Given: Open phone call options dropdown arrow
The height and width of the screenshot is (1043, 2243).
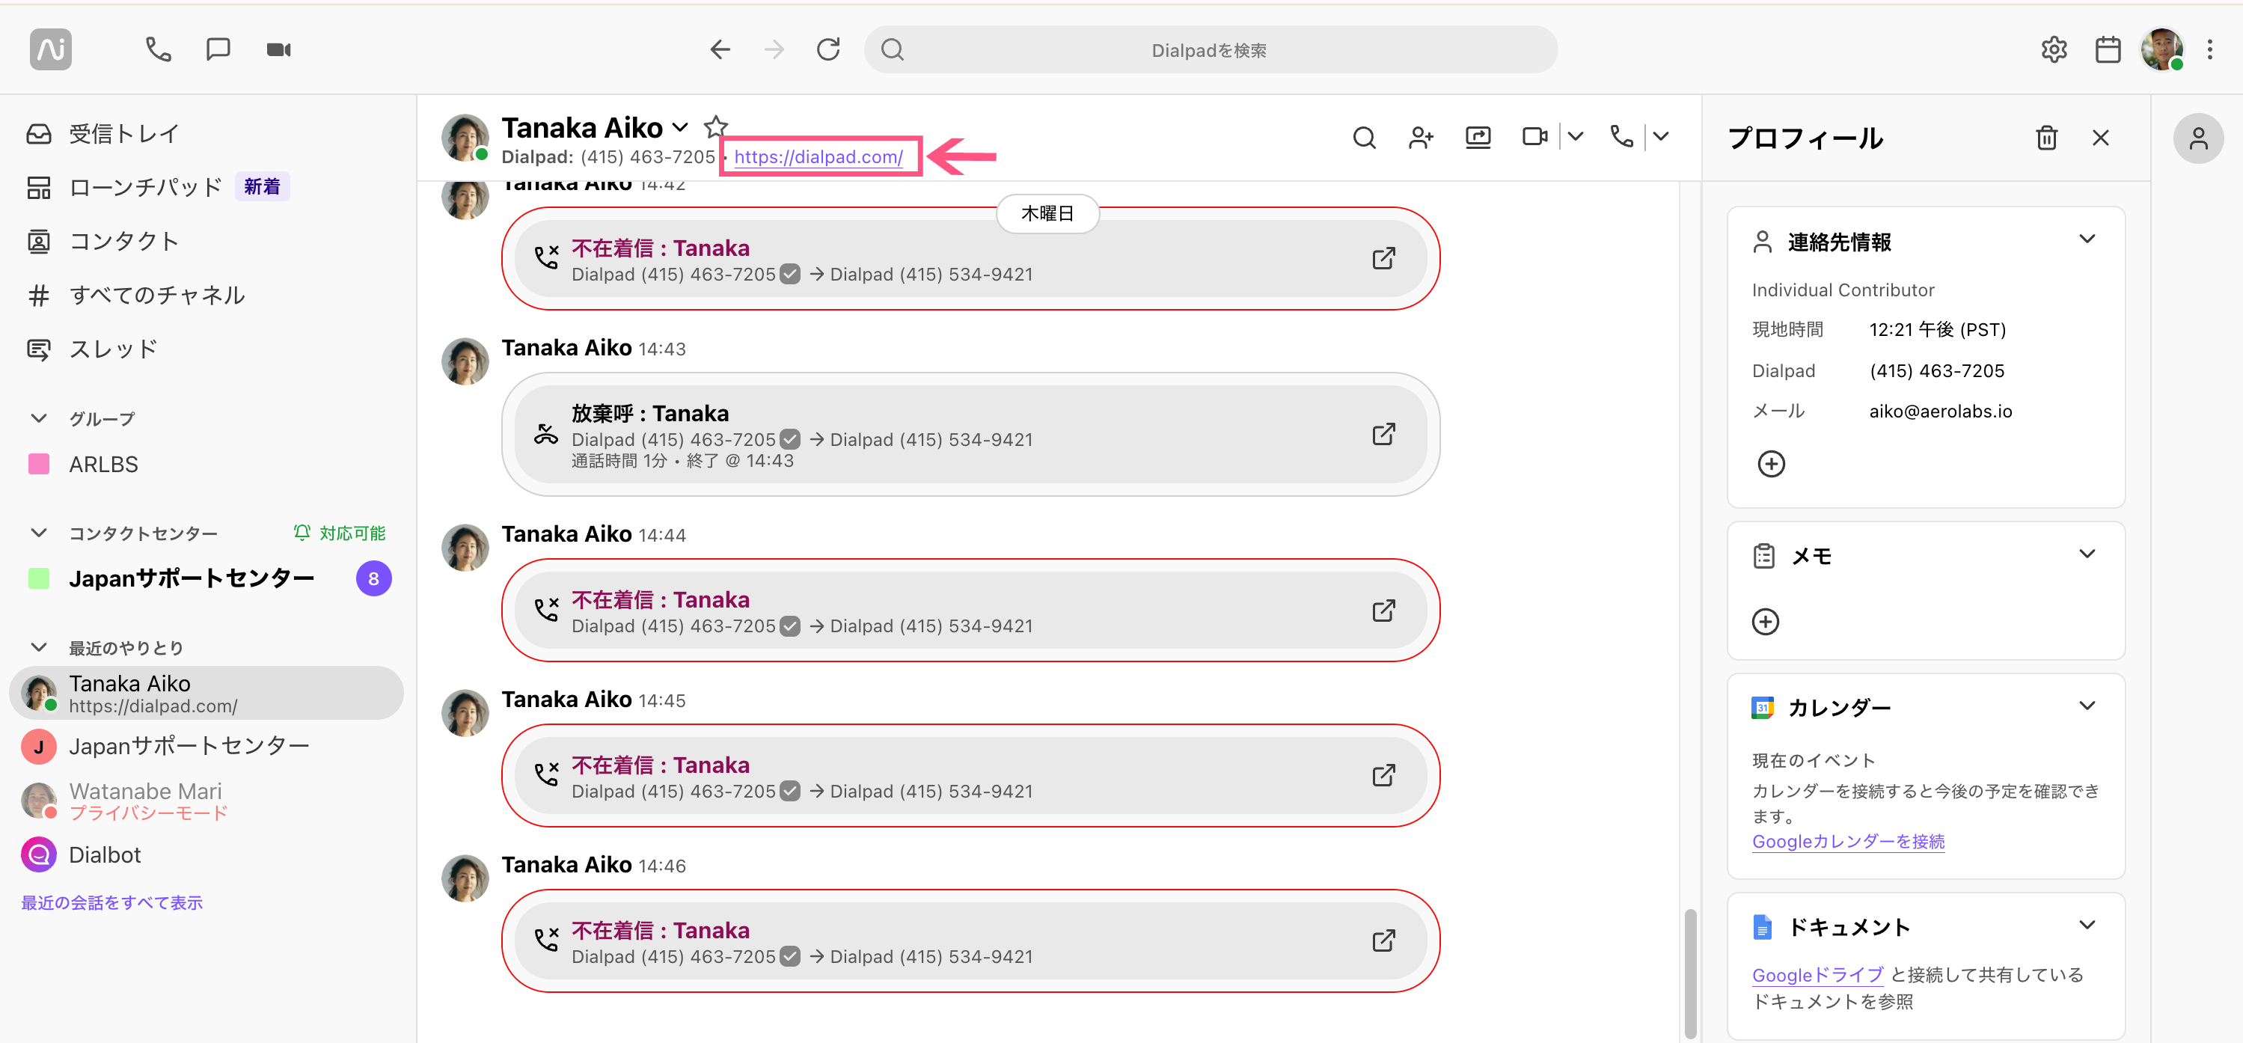Looking at the screenshot, I should [1660, 137].
